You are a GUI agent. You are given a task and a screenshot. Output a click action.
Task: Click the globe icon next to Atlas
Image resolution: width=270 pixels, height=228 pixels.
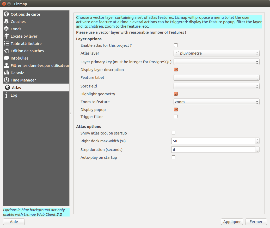pyautogui.click(x=7, y=87)
